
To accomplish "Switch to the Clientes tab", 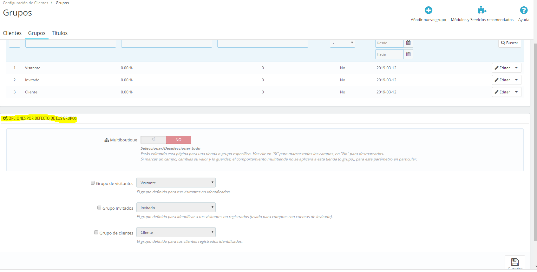I will [x=12, y=33].
